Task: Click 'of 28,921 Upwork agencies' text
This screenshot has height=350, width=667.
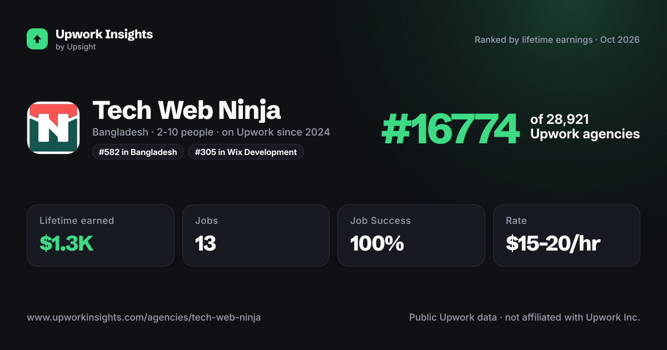Action: pyautogui.click(x=585, y=127)
